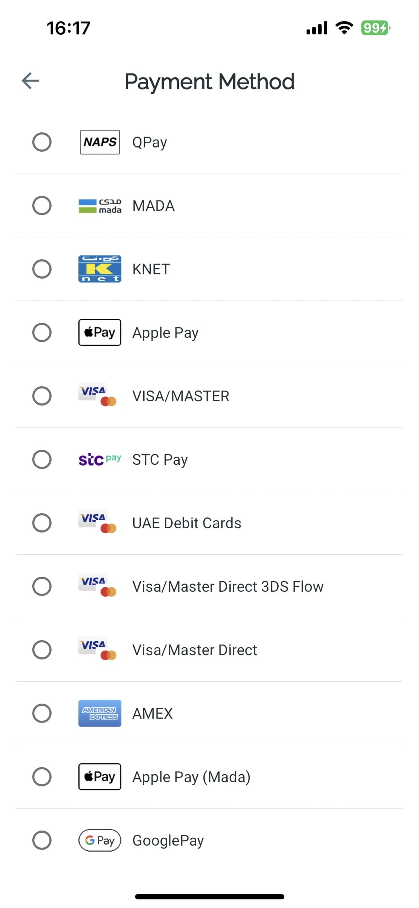Image resolution: width=419 pixels, height=908 pixels.
Task: Tap the NAPS logo icon
Action: click(100, 142)
